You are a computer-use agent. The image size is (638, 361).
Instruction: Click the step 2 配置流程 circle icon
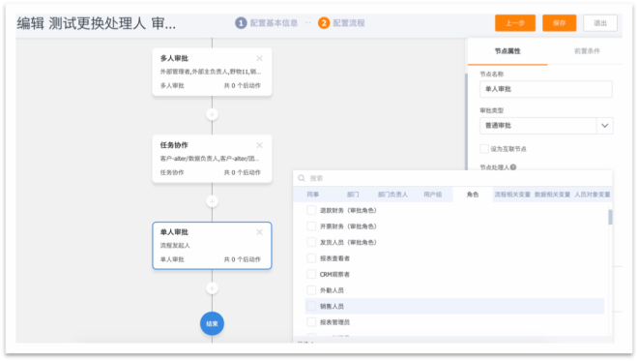click(x=324, y=23)
